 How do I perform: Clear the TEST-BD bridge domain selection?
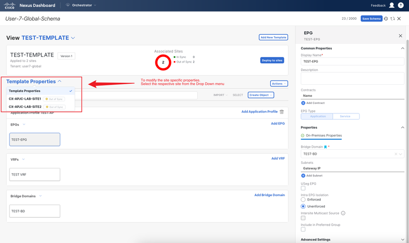[396, 154]
